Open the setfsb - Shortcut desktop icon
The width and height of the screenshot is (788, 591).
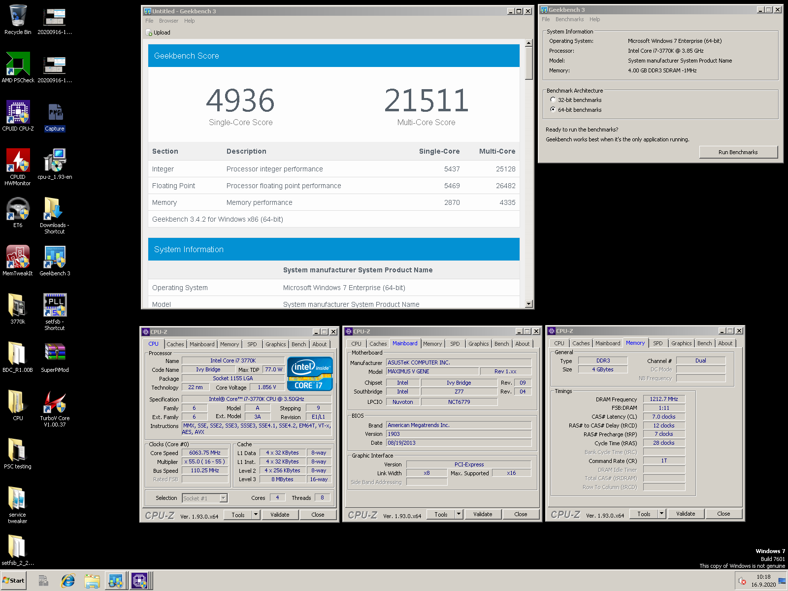click(x=55, y=312)
